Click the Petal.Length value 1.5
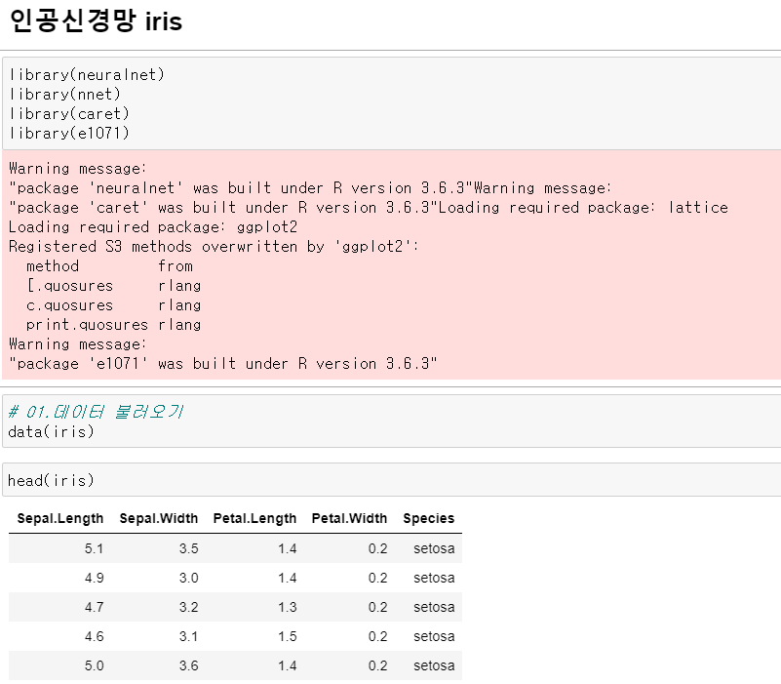The image size is (781, 684). (x=287, y=636)
